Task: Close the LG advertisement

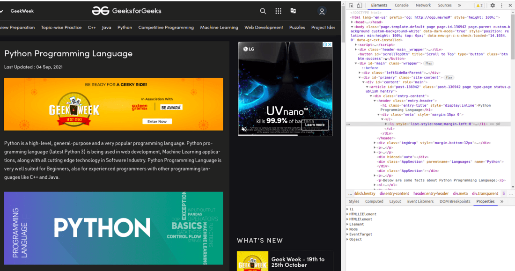Action: coord(330,44)
